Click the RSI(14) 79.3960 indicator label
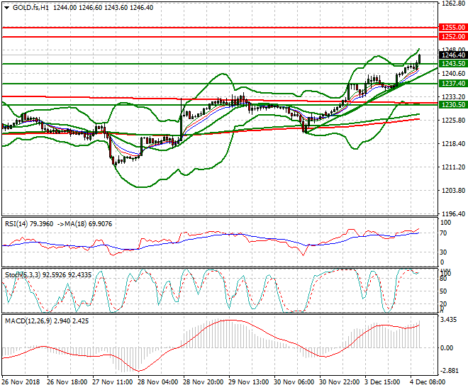The width and height of the screenshot is (468, 390). (x=29, y=224)
